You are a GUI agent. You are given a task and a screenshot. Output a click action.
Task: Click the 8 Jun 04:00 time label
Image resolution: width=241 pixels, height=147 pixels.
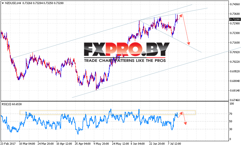click(138, 144)
